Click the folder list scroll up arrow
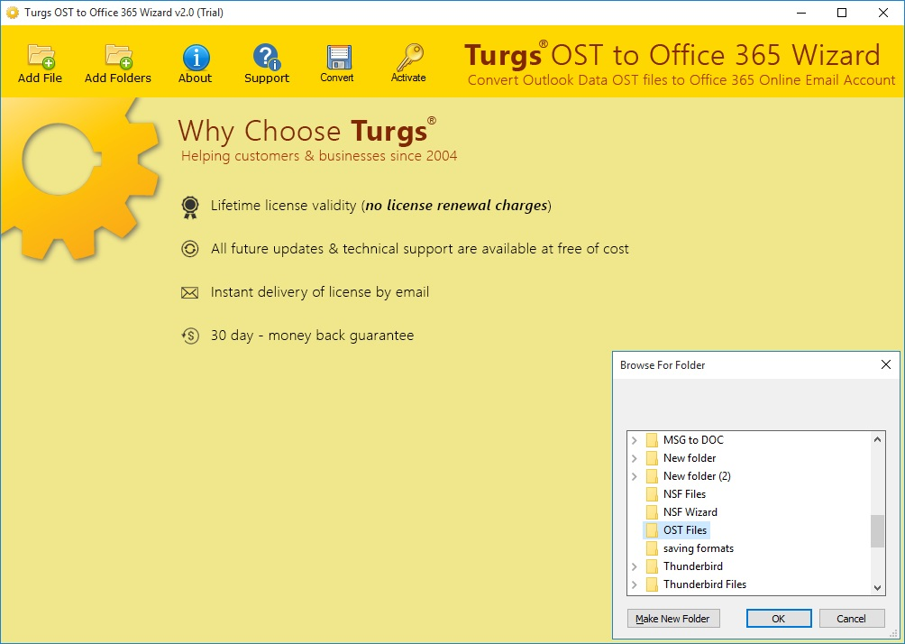 877,439
